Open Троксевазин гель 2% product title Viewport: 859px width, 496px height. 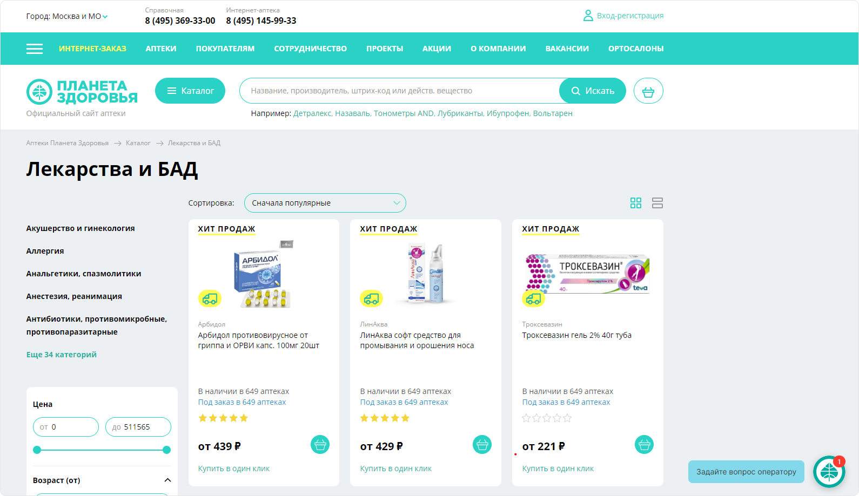[x=577, y=335]
